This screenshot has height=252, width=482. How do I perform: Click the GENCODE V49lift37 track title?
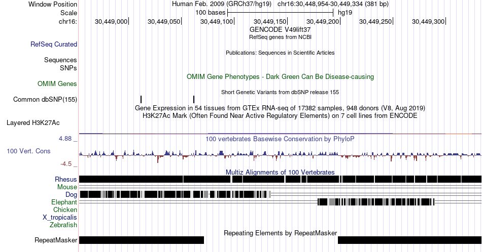280,30
